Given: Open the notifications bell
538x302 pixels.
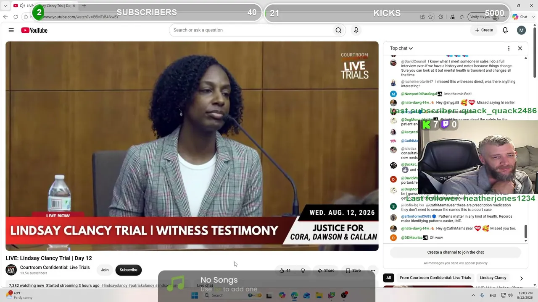Looking at the screenshot, I should [505, 30].
